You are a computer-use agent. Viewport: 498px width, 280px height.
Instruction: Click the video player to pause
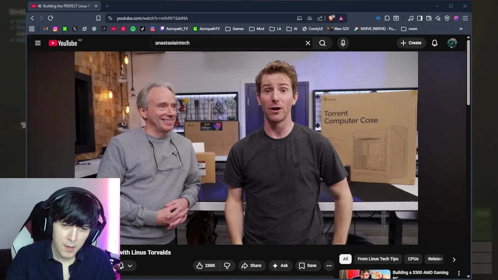coord(246,148)
